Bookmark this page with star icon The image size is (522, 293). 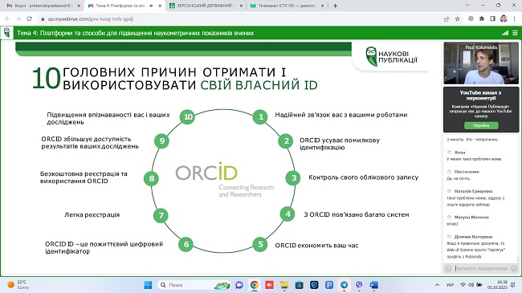458,19
